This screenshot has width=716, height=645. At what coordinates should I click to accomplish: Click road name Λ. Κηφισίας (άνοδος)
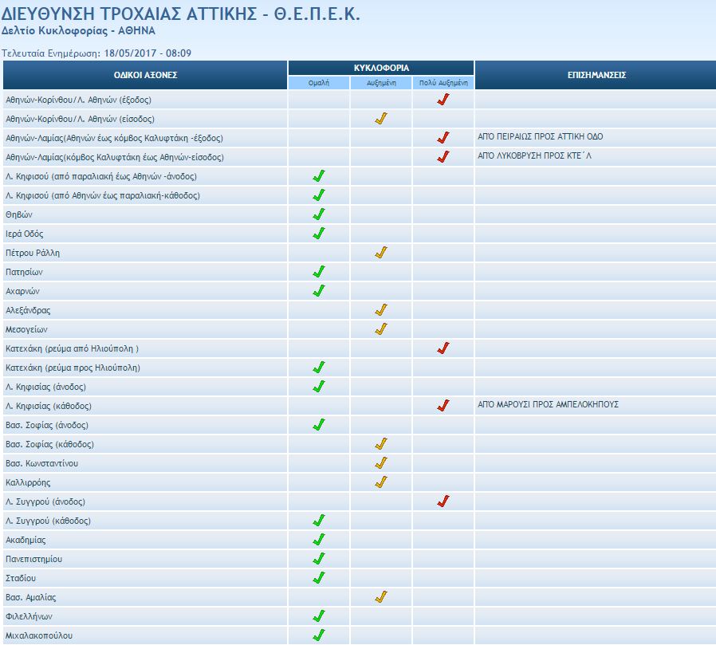[45, 387]
